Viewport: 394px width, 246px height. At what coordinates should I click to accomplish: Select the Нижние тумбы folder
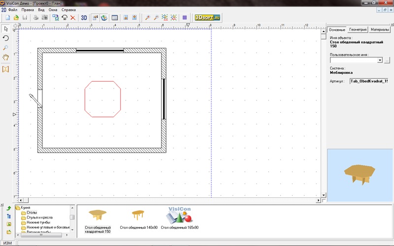point(38,222)
